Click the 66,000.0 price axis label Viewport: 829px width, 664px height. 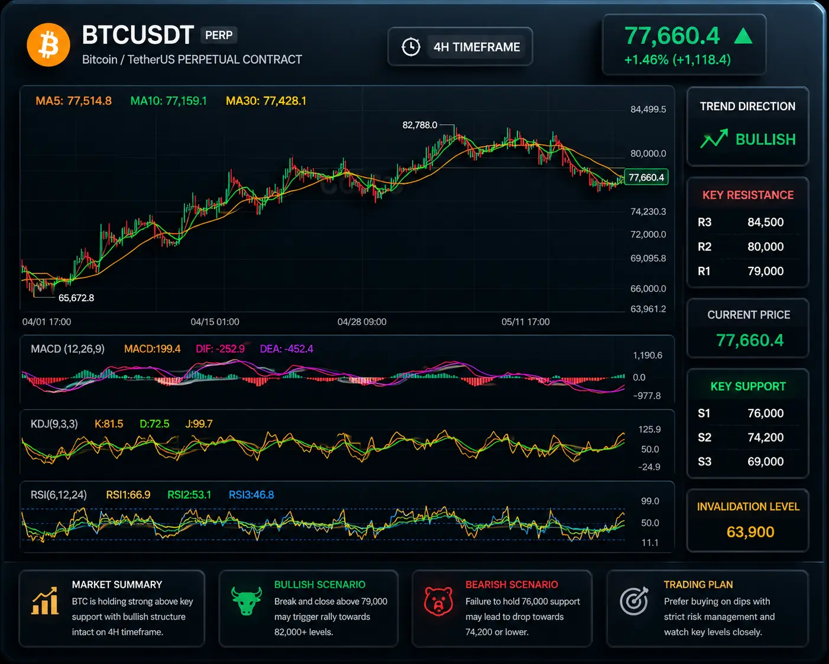click(648, 288)
